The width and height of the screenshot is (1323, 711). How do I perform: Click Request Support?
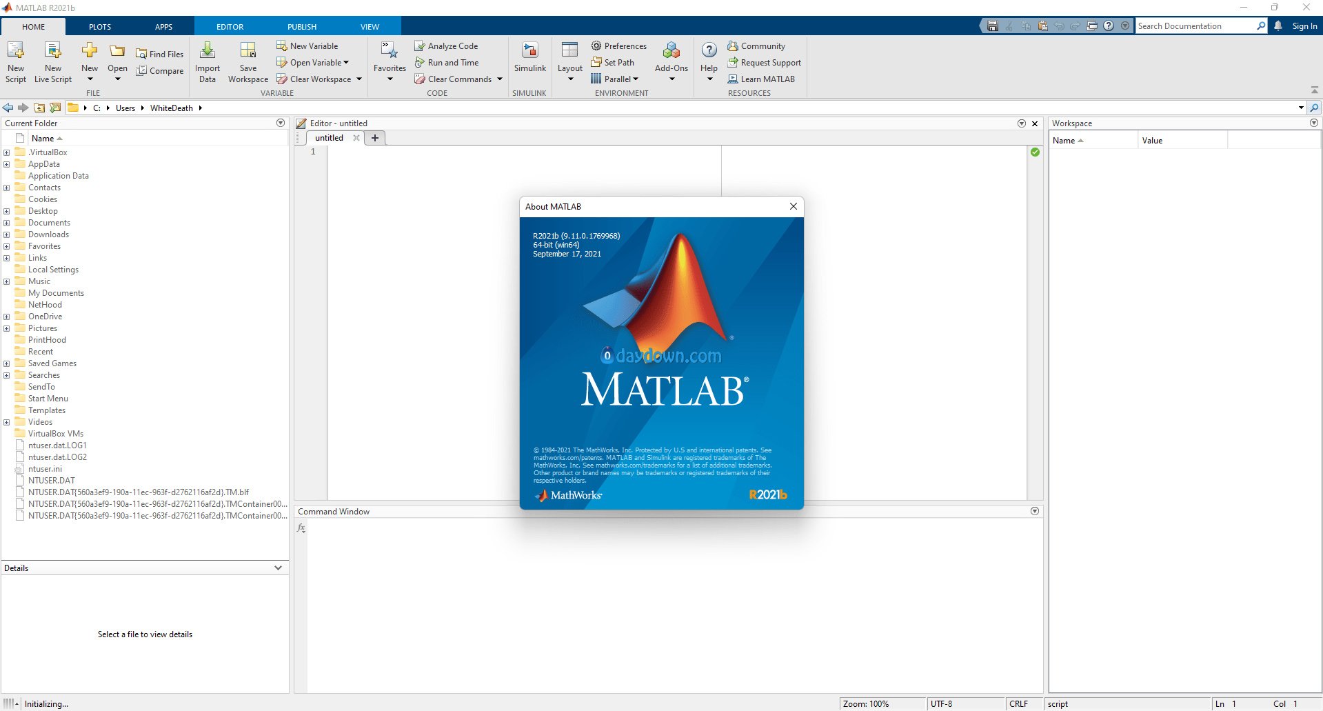pos(764,63)
